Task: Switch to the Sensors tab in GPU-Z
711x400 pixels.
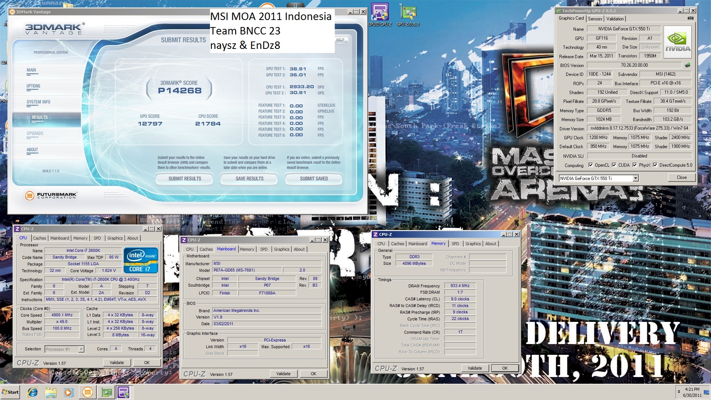Action: coord(595,19)
